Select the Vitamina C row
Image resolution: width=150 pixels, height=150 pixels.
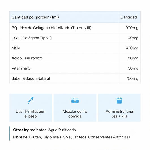click(x=75, y=68)
